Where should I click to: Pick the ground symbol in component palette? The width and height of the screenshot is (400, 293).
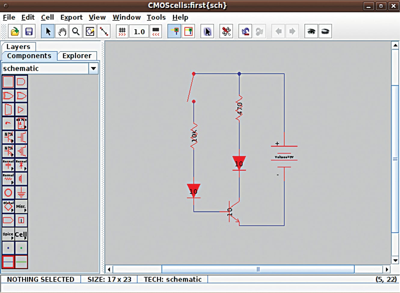(21, 192)
